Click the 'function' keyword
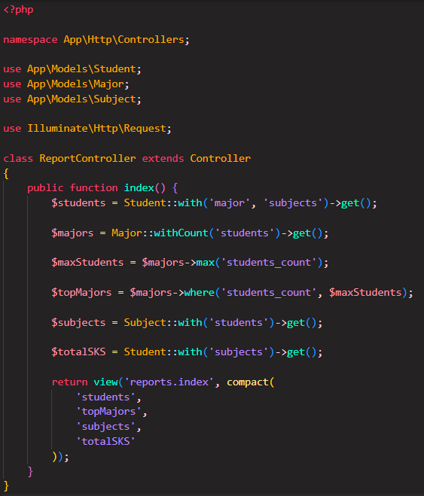 93,188
